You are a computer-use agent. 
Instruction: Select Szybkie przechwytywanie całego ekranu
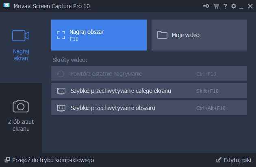(149, 90)
